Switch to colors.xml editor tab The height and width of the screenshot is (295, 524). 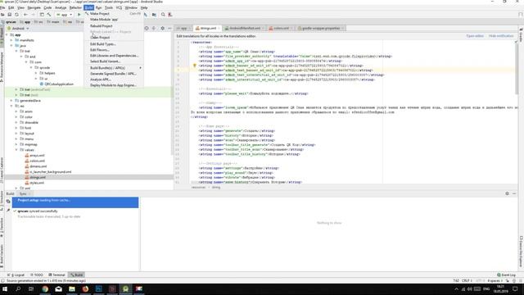point(281,29)
